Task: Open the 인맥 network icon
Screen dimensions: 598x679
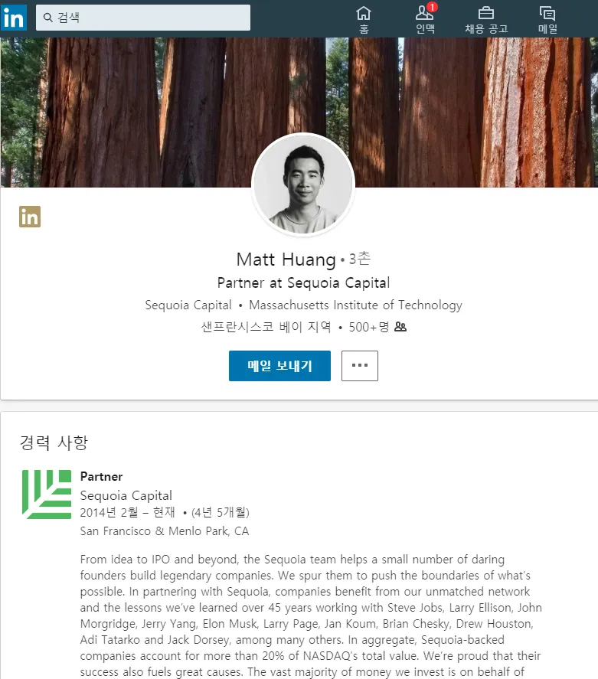Action: coord(424,14)
